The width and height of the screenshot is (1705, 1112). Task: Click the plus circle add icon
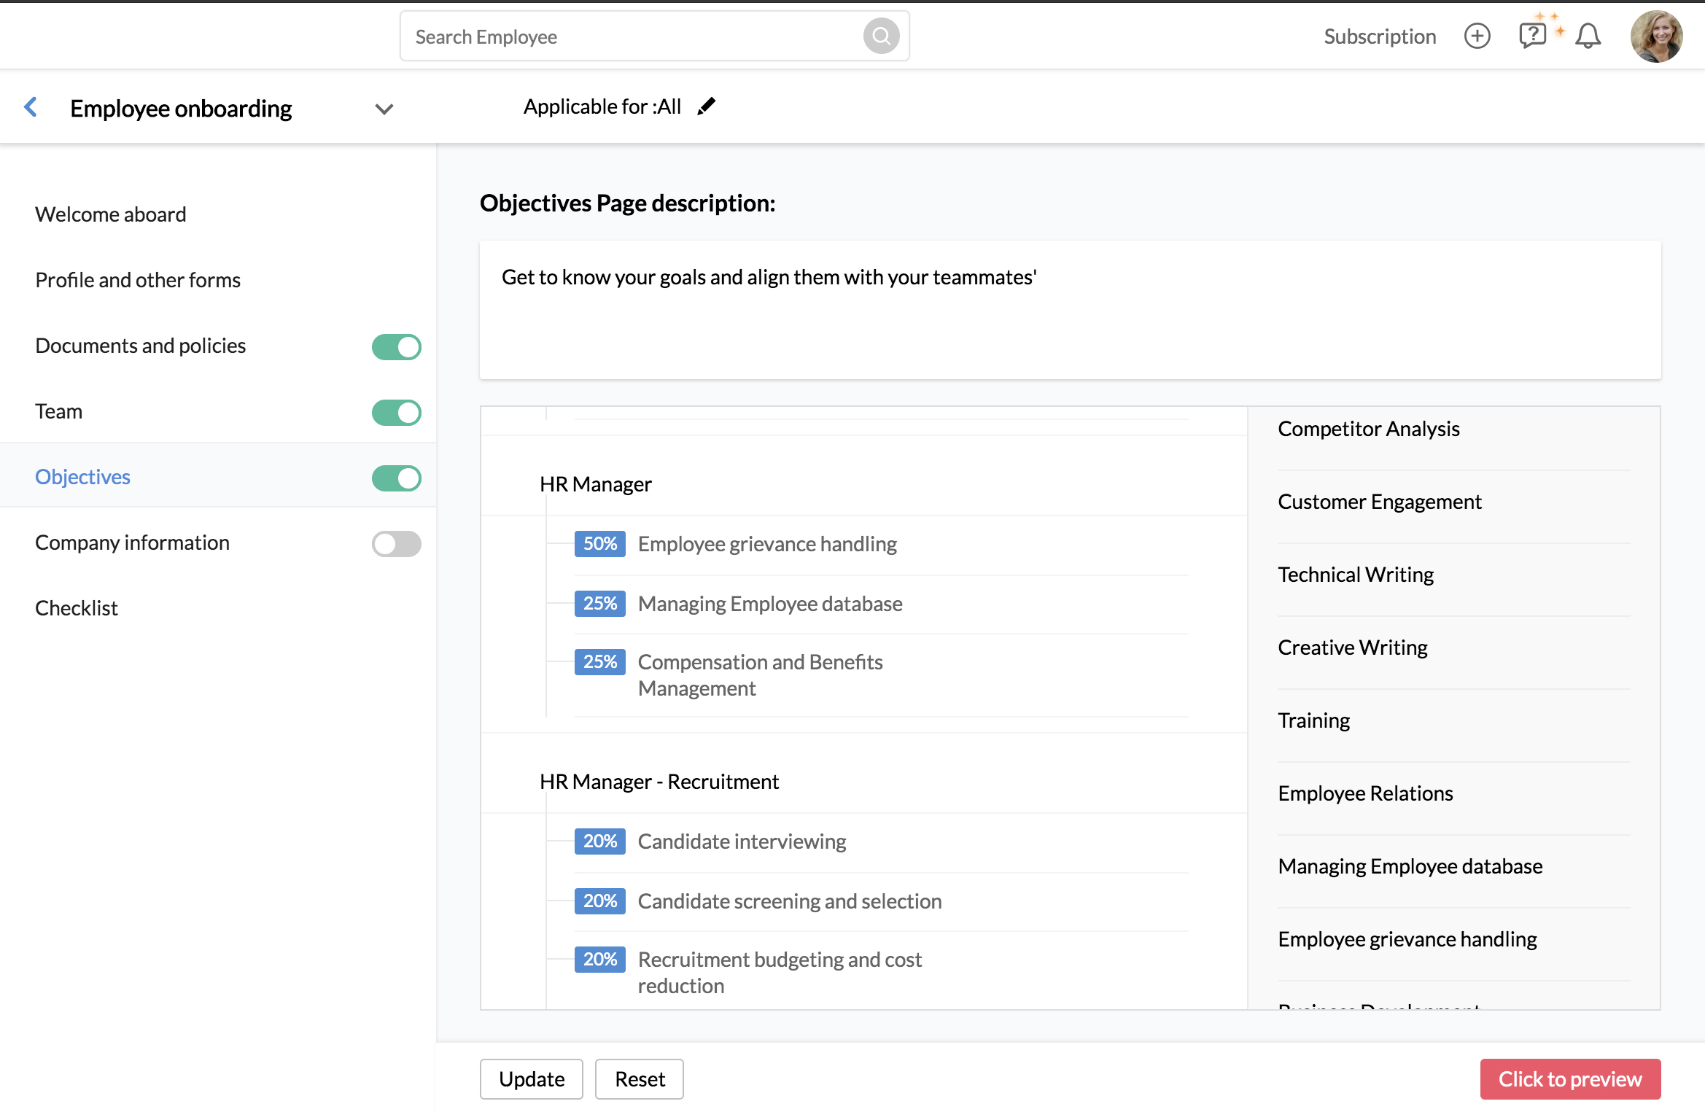[1477, 36]
